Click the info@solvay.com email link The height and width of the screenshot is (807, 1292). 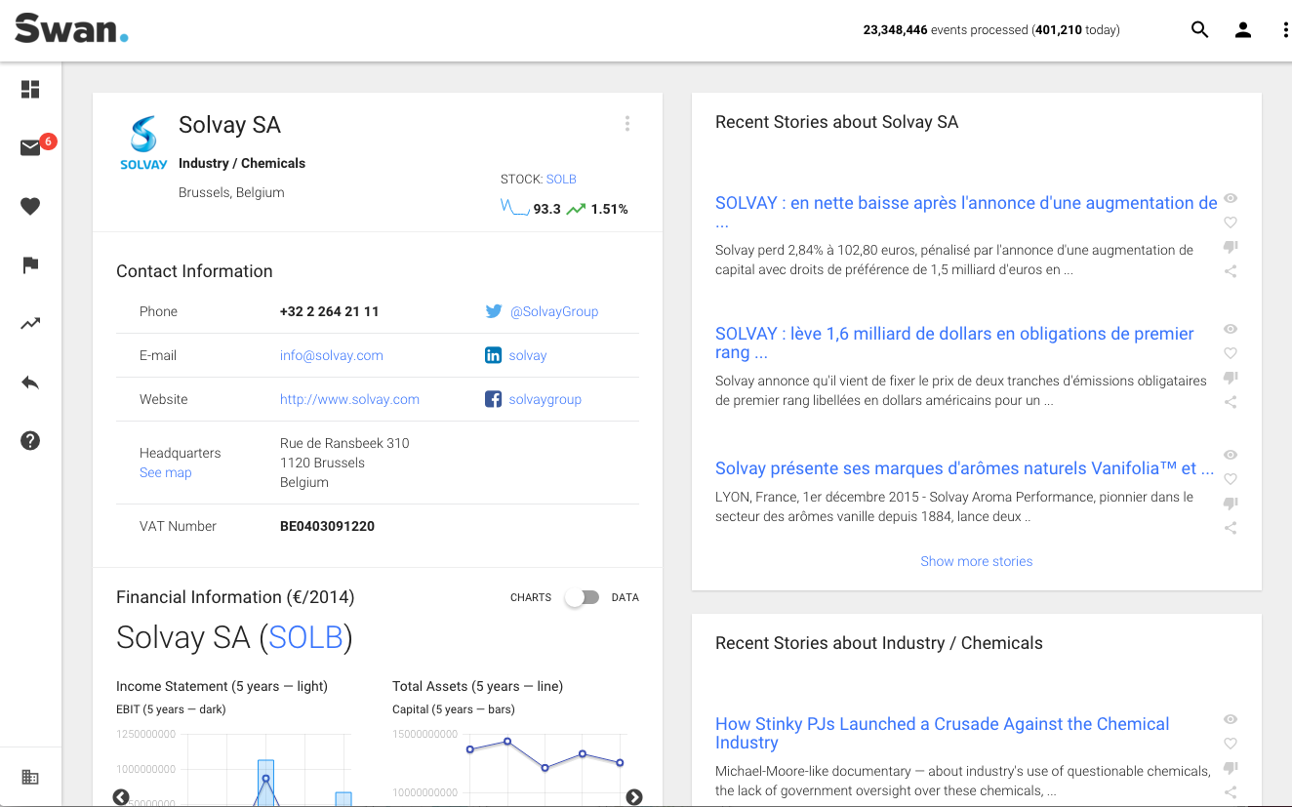click(332, 355)
